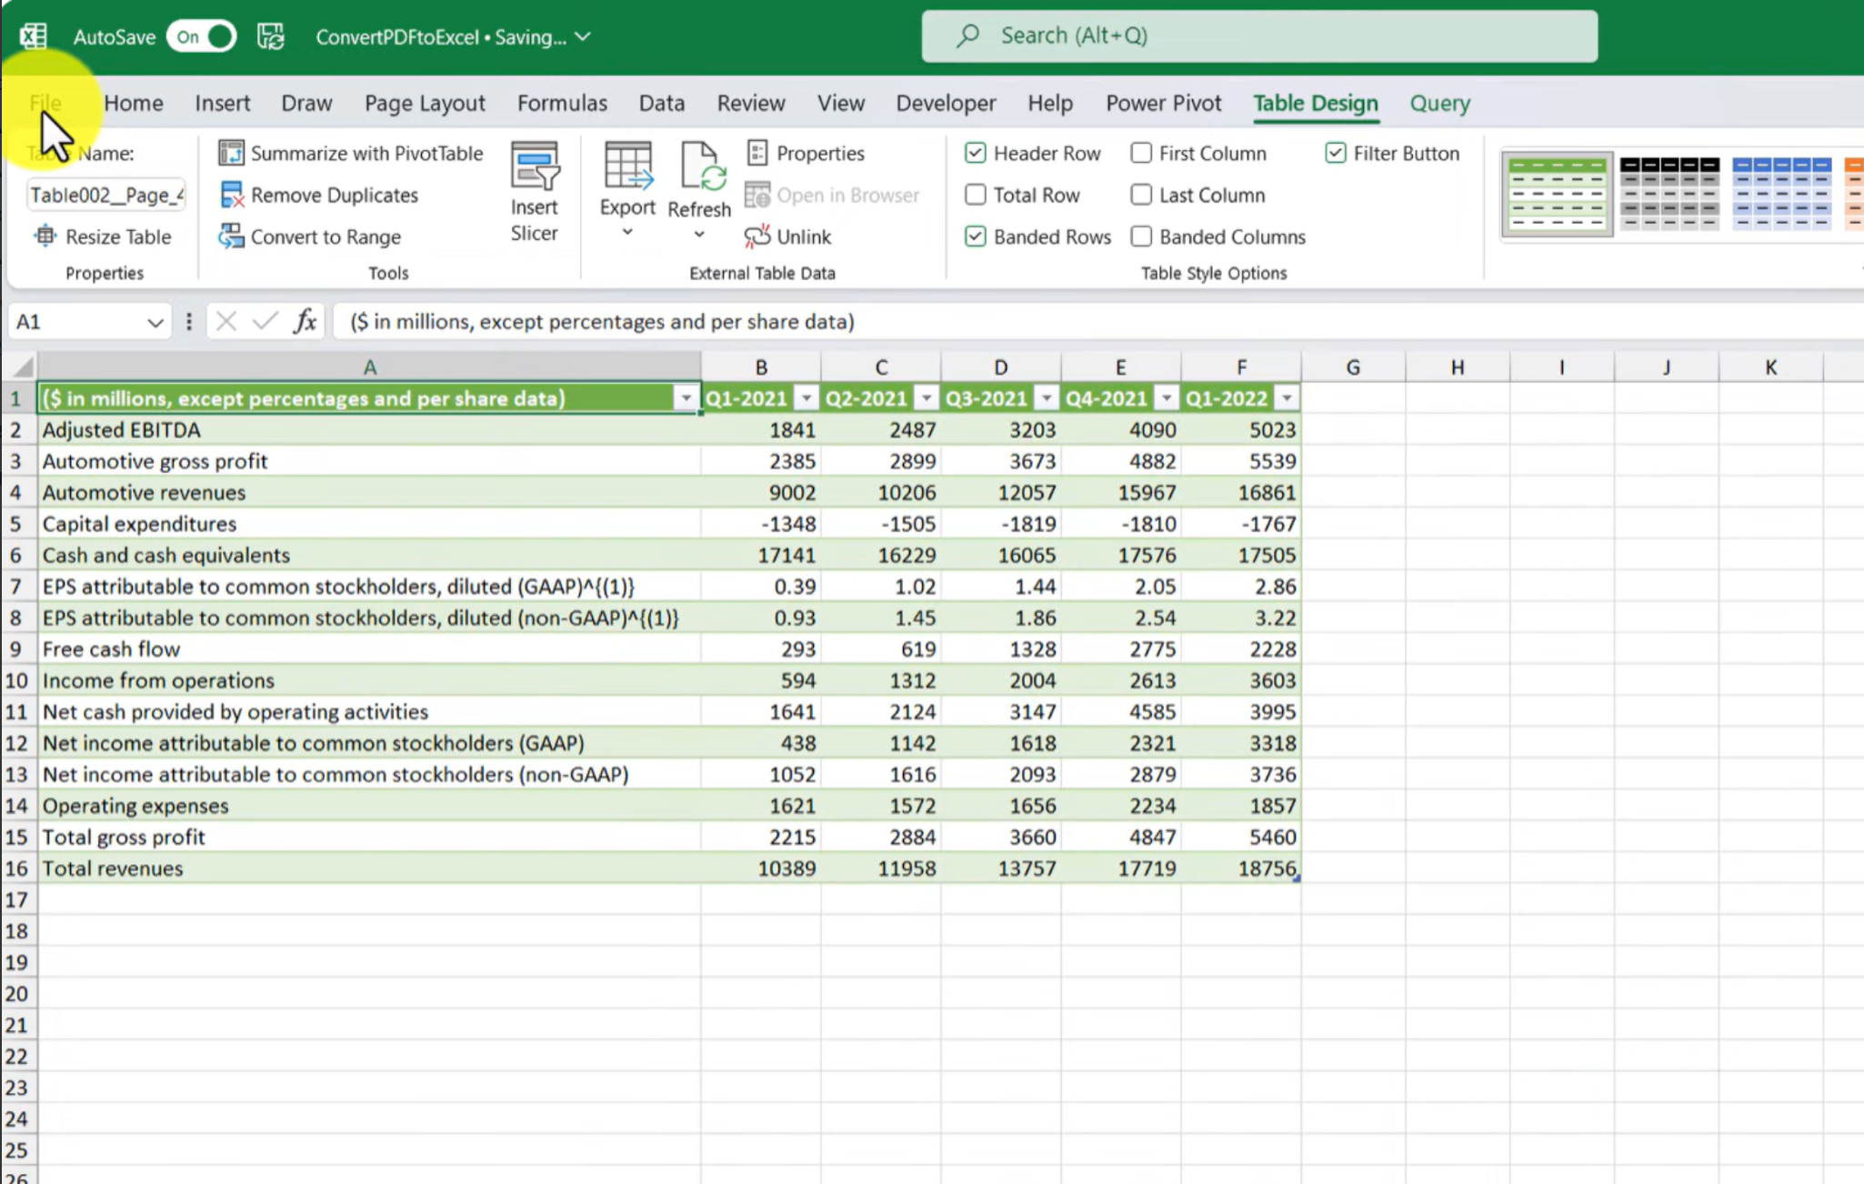This screenshot has height=1184, width=1864.
Task: Select the black table style swatch
Action: (x=1669, y=194)
